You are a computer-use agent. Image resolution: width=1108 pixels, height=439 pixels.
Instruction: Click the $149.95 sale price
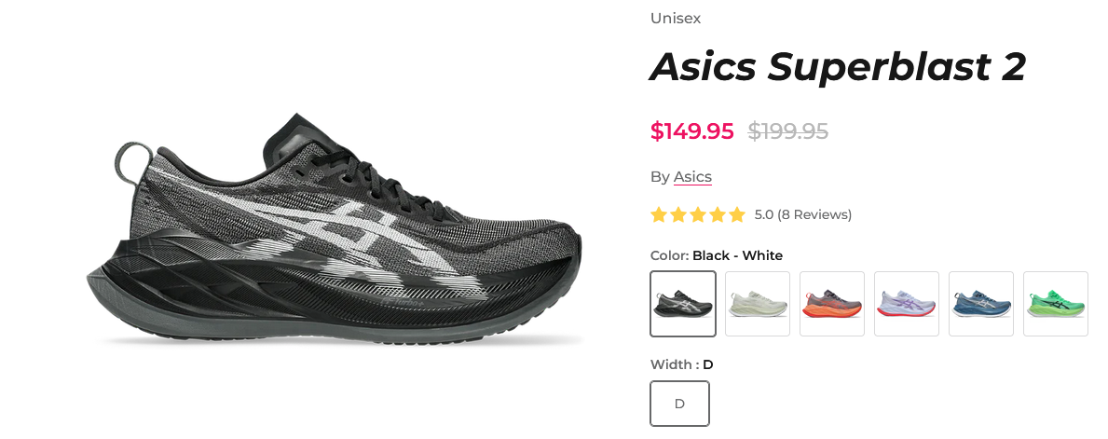click(691, 130)
